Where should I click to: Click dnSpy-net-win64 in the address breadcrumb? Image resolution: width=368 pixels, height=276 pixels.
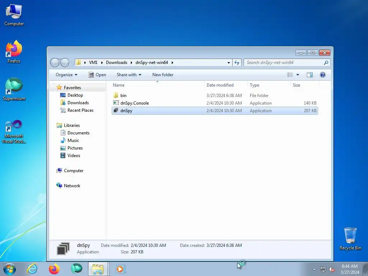152,63
